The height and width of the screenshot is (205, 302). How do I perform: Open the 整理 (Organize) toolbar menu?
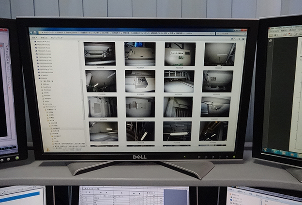point(33,37)
